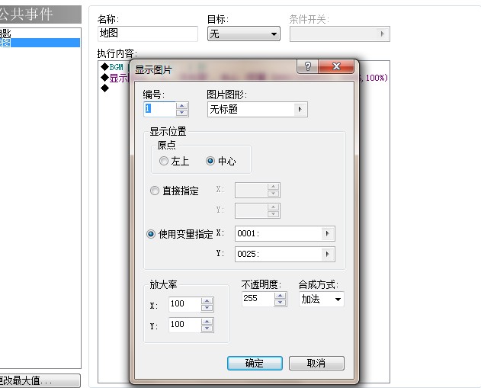
Task: Increase the 编号 number value
Action: pyautogui.click(x=182, y=106)
